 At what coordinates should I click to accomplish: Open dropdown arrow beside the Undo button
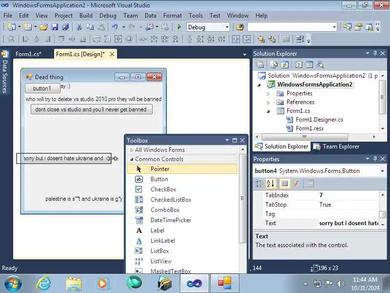[x=123, y=27]
